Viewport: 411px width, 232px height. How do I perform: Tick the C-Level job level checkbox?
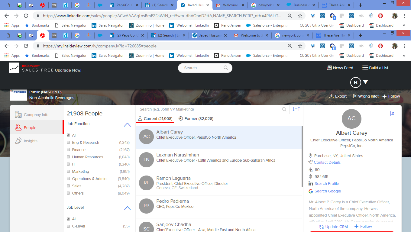68,226
